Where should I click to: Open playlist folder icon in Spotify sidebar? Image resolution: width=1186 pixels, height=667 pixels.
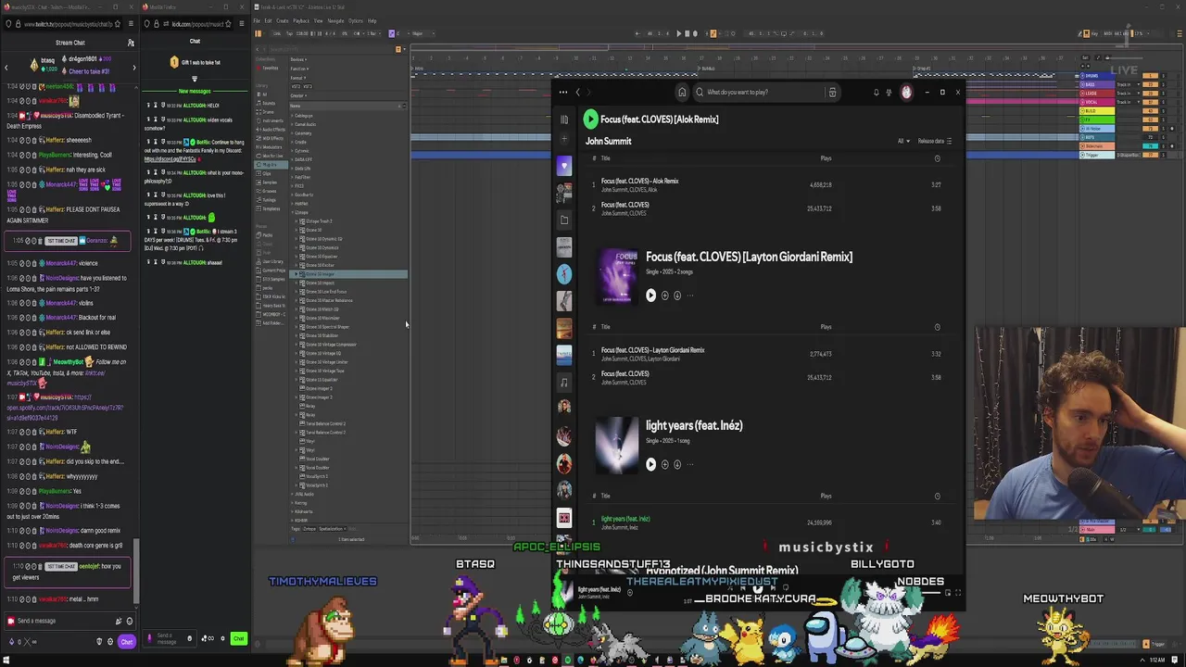pos(563,220)
